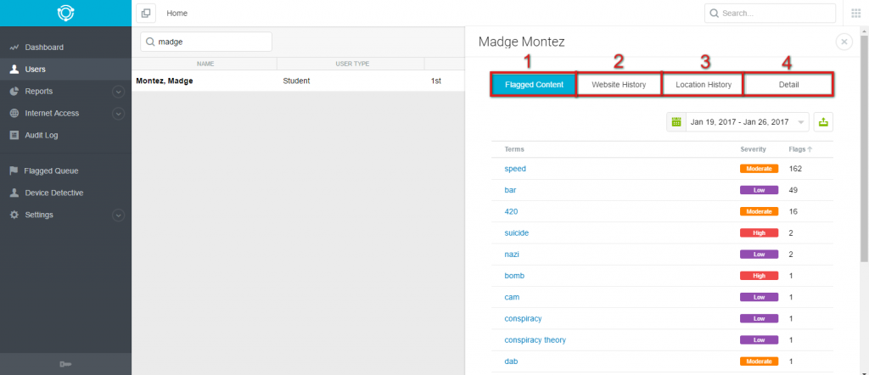The width and height of the screenshot is (869, 375).
Task: Click the user search field containing madge
Action: 206,42
